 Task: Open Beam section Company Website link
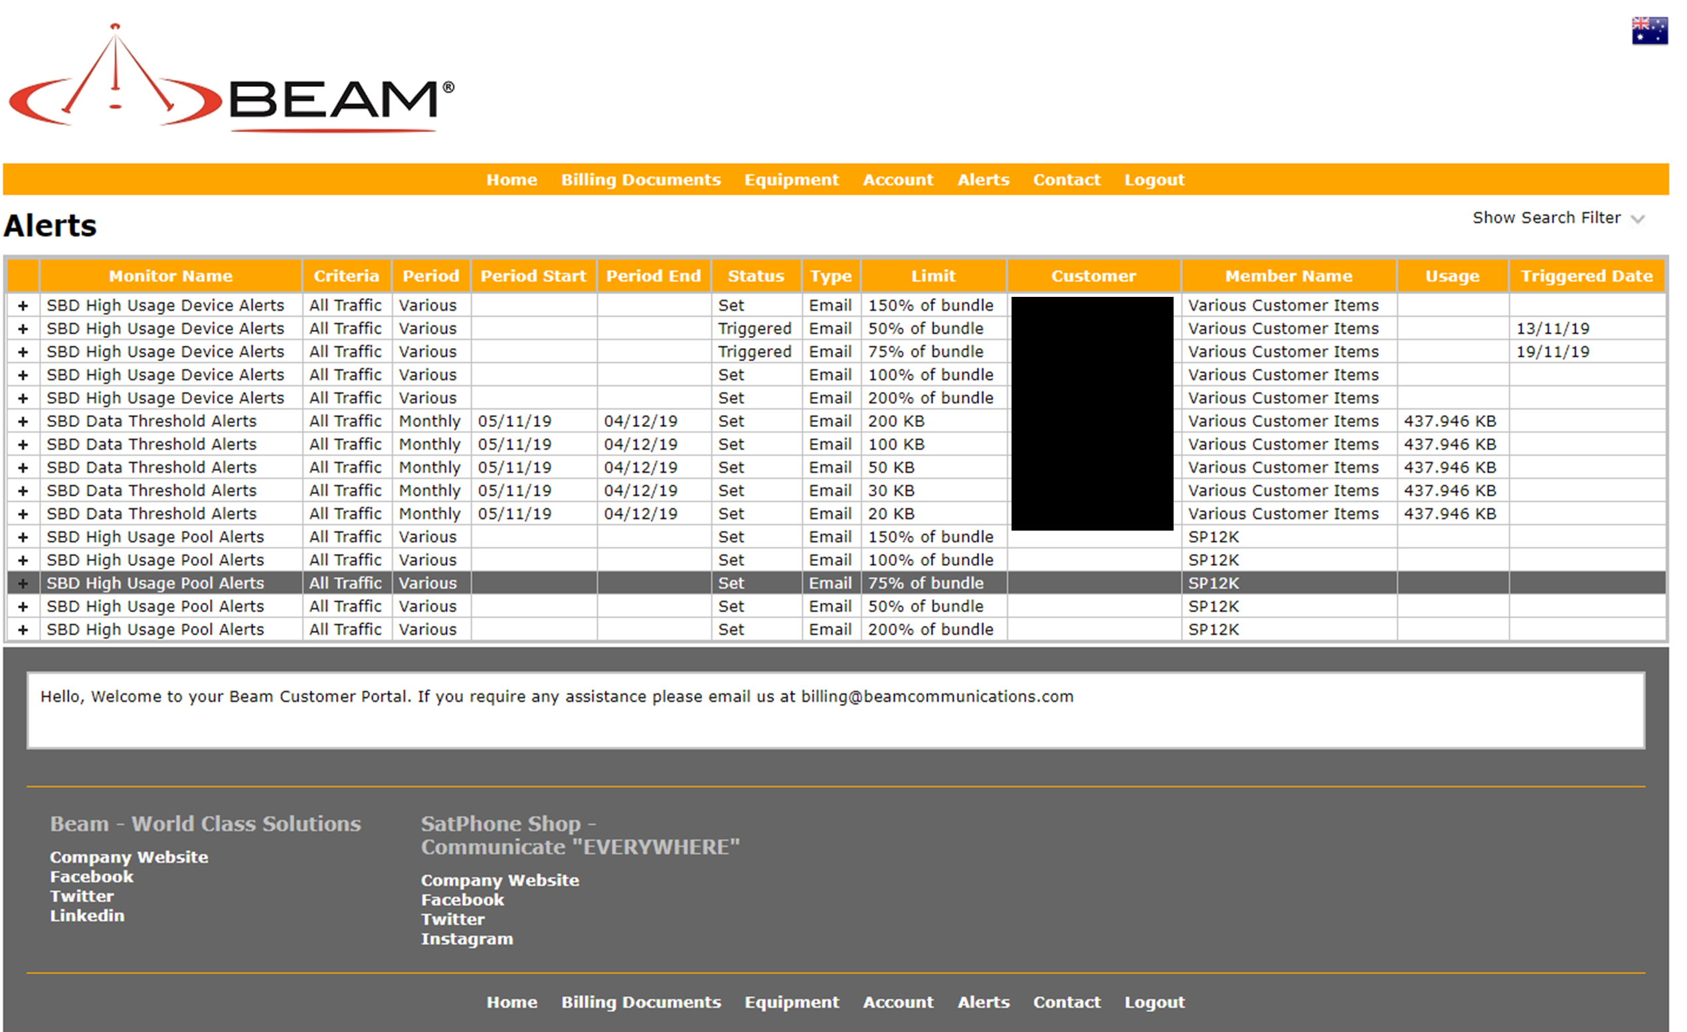click(129, 857)
